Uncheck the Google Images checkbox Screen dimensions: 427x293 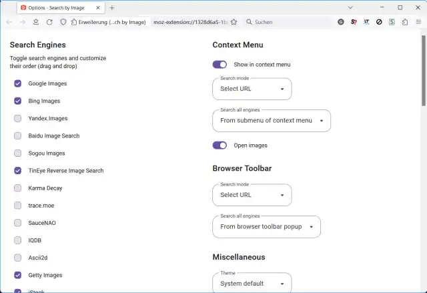click(17, 83)
